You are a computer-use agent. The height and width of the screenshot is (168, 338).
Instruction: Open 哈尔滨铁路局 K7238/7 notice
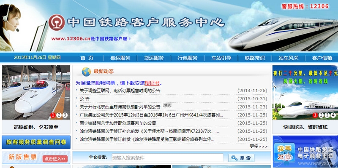click(x=149, y=131)
